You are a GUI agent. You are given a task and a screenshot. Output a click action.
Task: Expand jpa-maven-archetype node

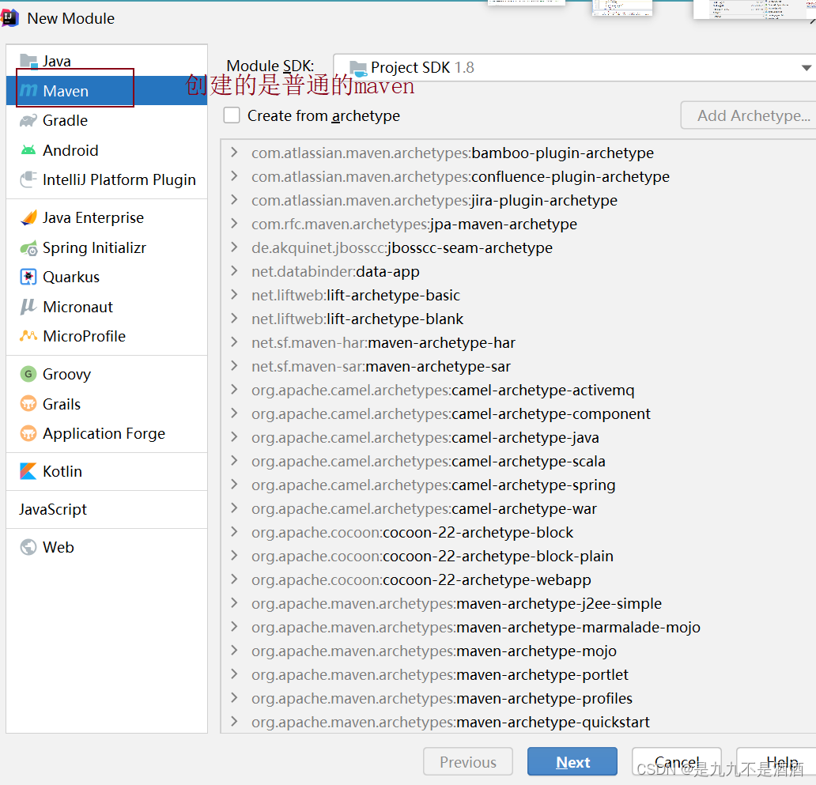click(234, 224)
